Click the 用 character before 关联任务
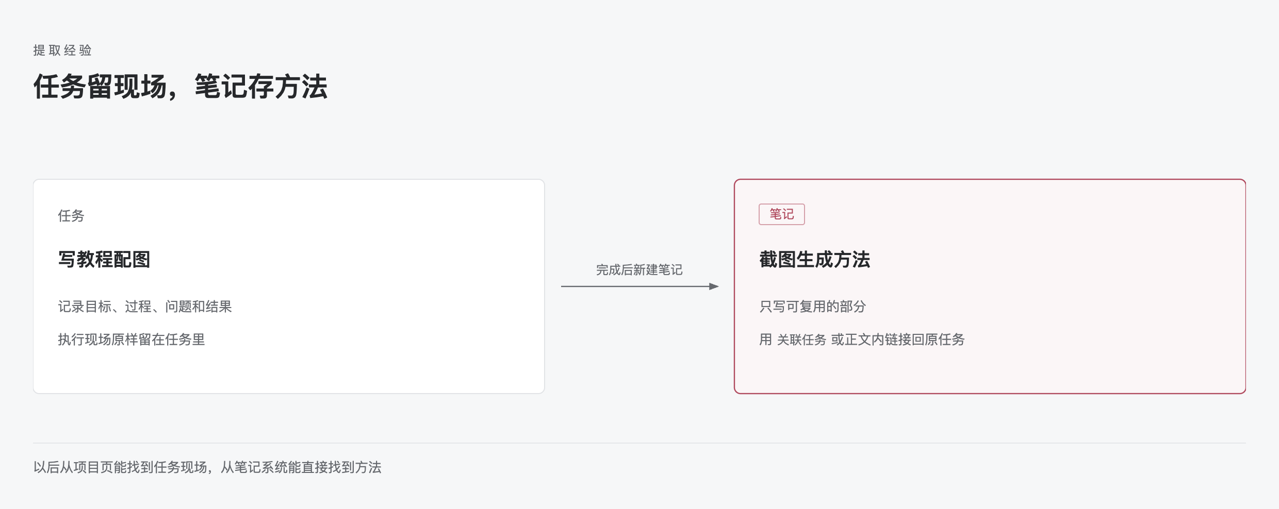Viewport: 1279px width, 509px height. [x=765, y=340]
